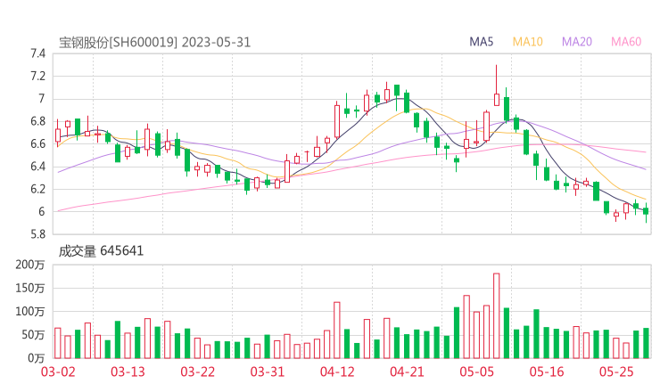Screen dimensions: 660x392
Task: Click the 04-12 date axis label
Action: pyautogui.click(x=337, y=372)
